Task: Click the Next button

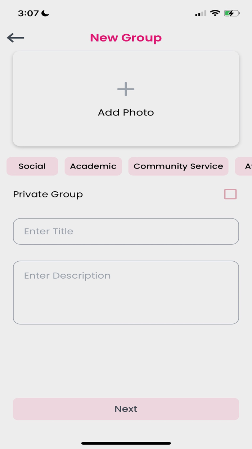Action: click(x=126, y=409)
